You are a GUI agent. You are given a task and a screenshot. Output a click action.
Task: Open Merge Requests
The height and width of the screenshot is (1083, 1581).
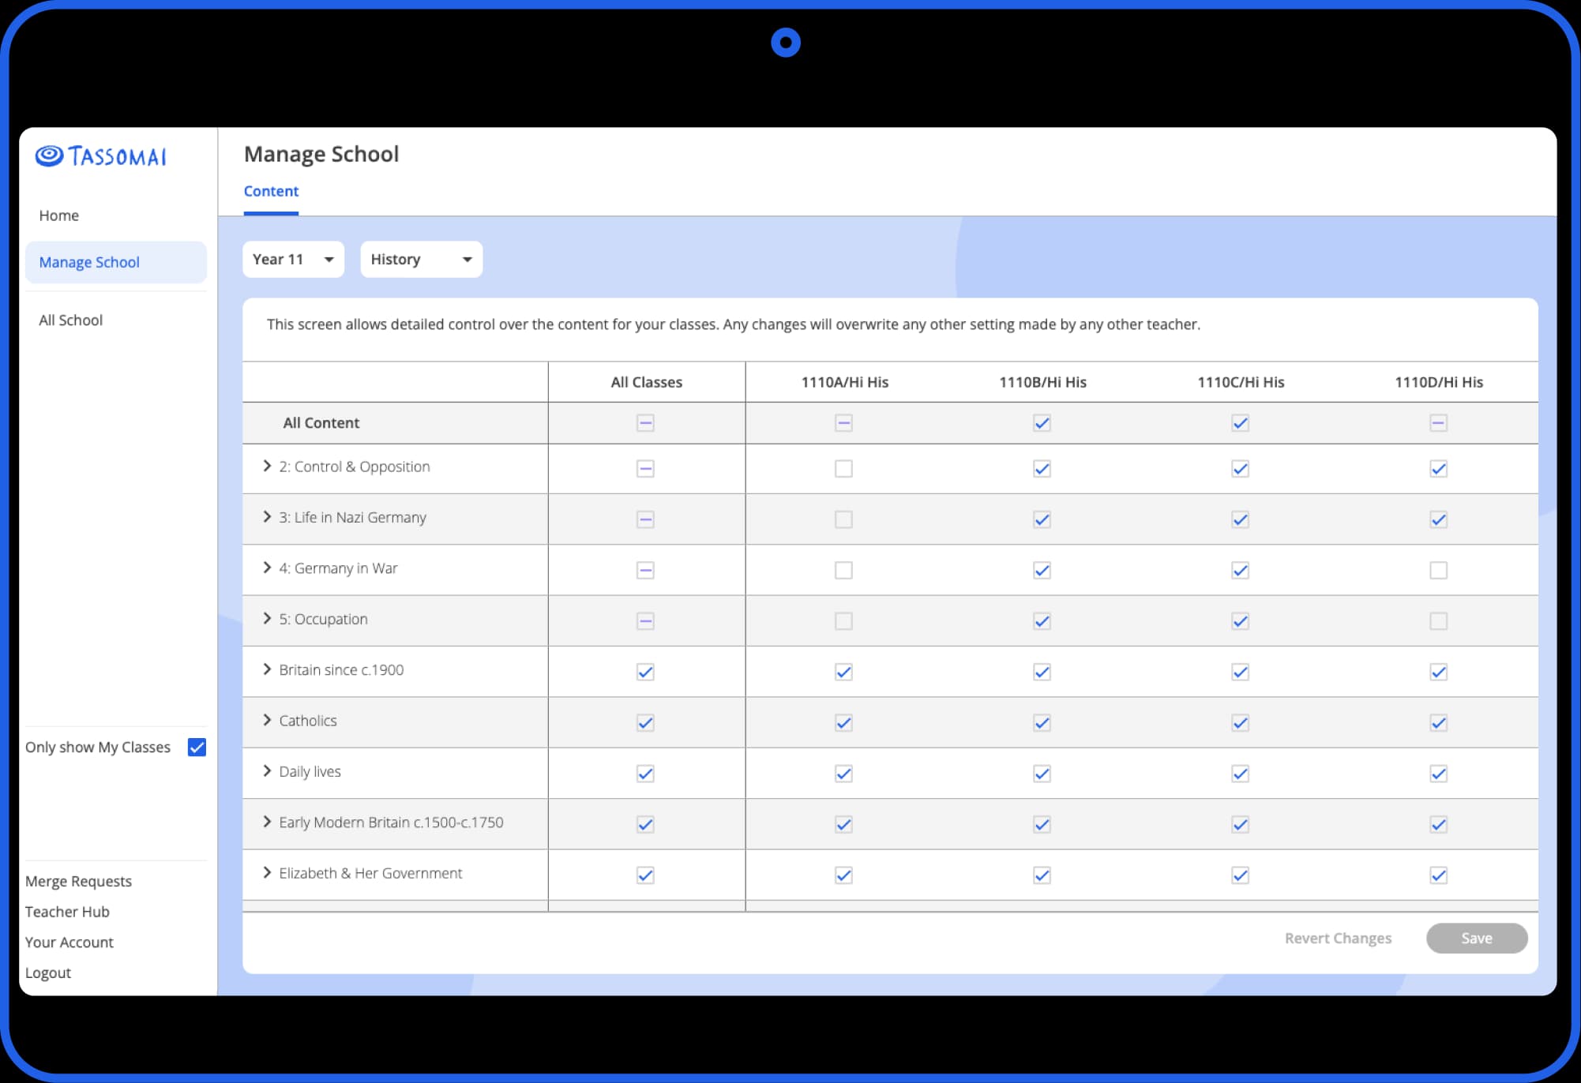(x=78, y=881)
